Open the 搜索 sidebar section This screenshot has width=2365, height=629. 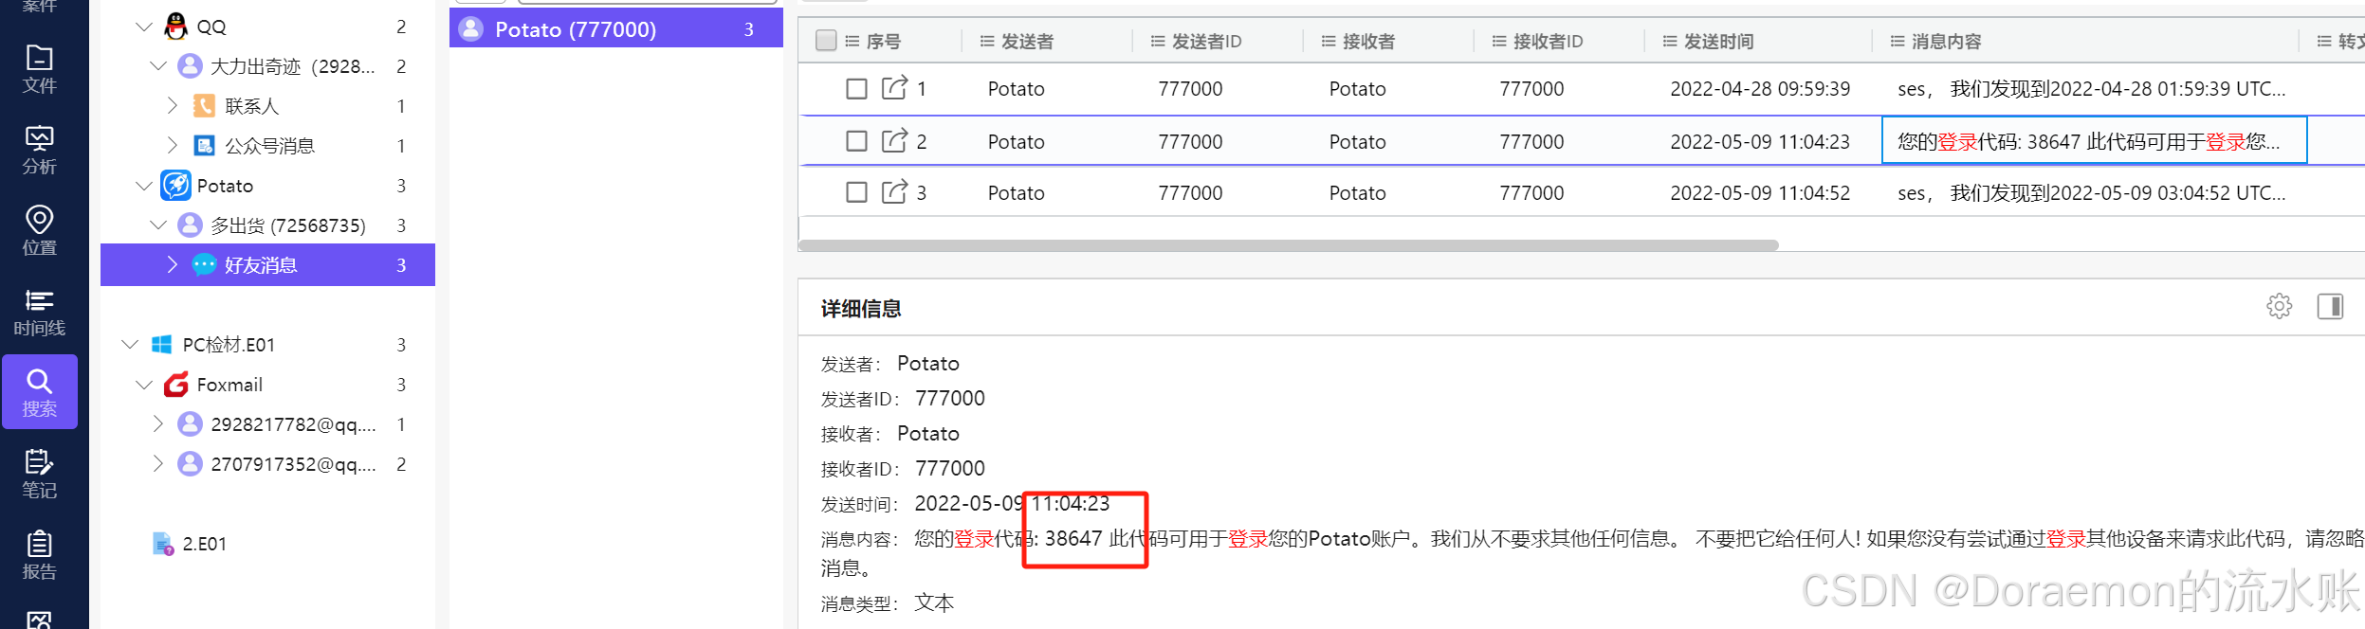[x=39, y=392]
